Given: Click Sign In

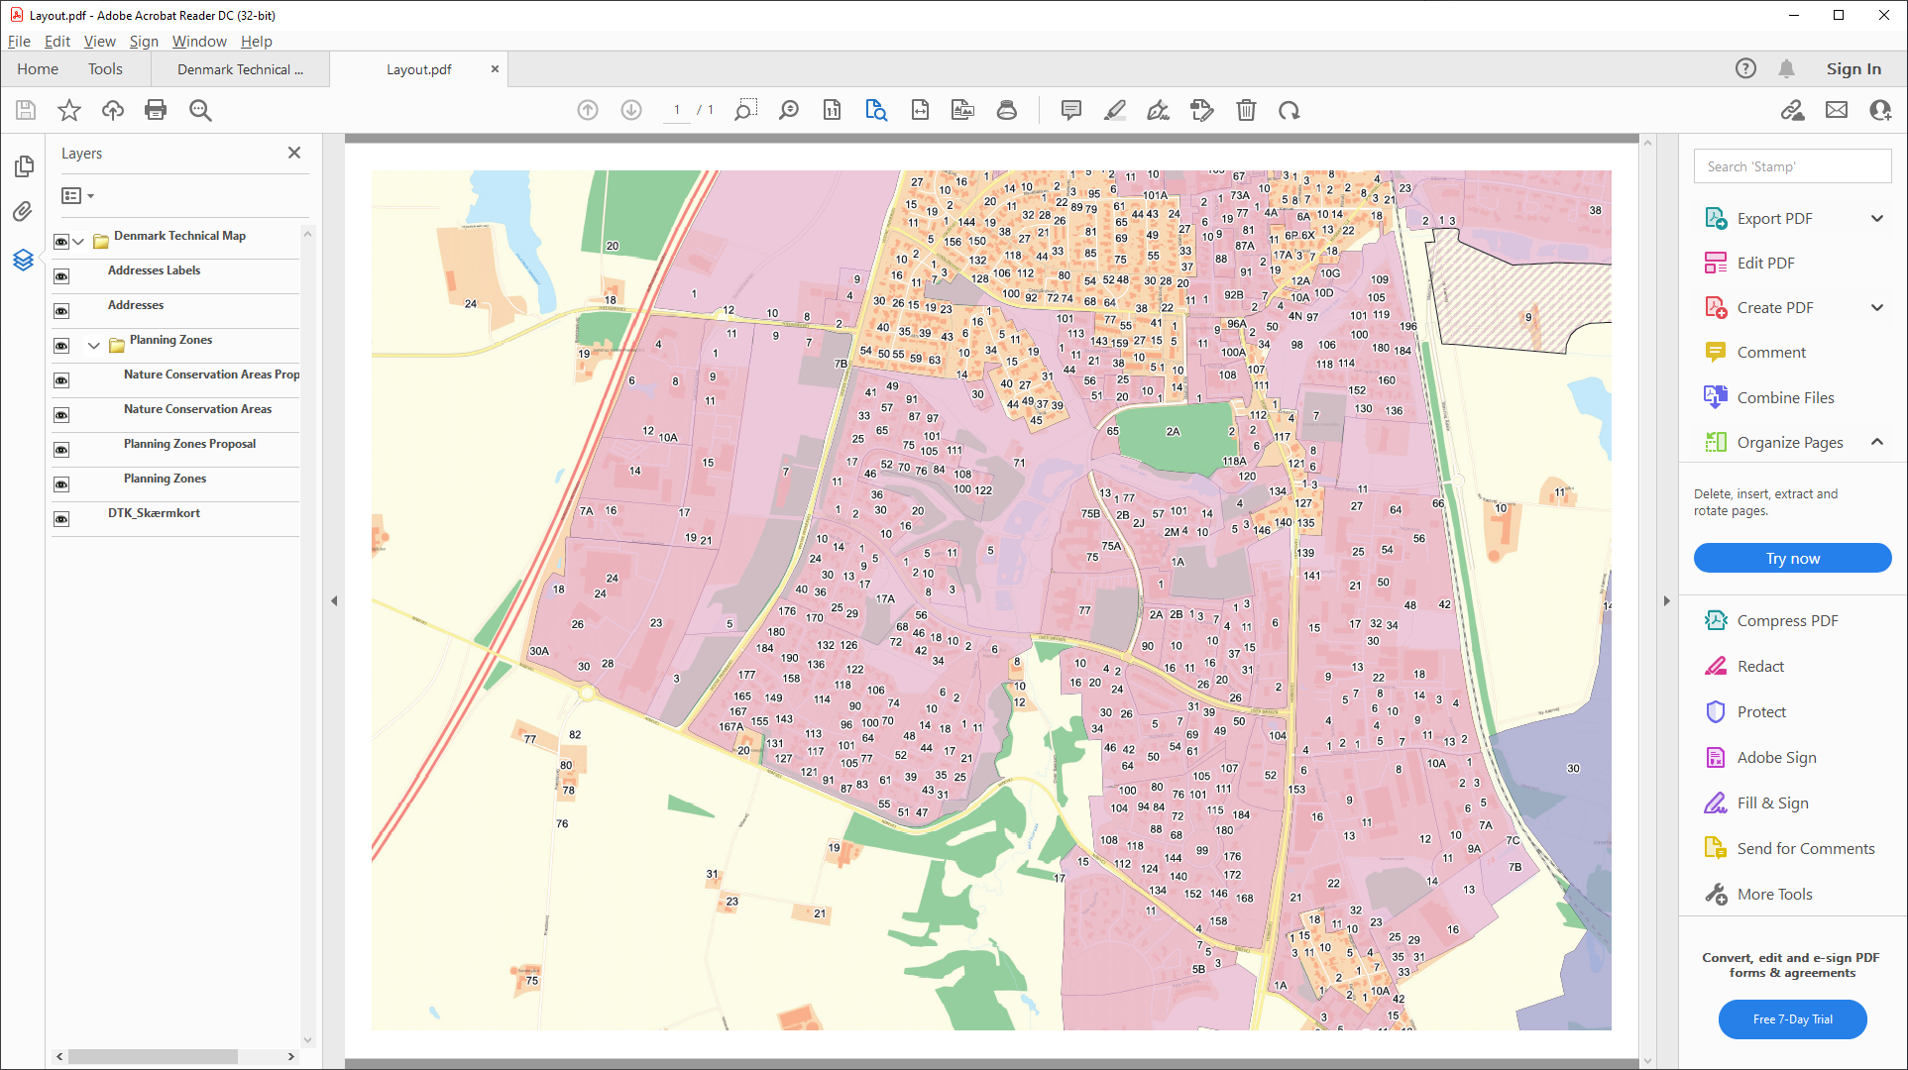Looking at the screenshot, I should 1853,68.
